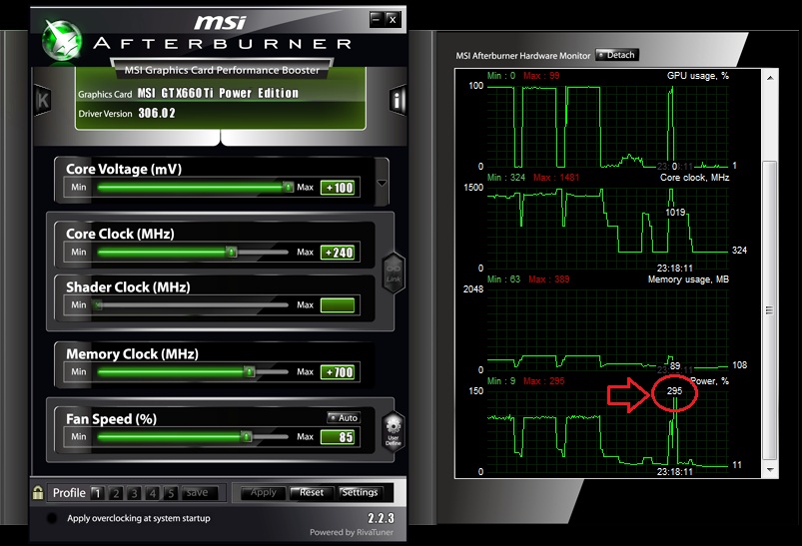Viewport: 802px width, 546px height.
Task: Select Profile slot 5
Action: pyautogui.click(x=171, y=493)
